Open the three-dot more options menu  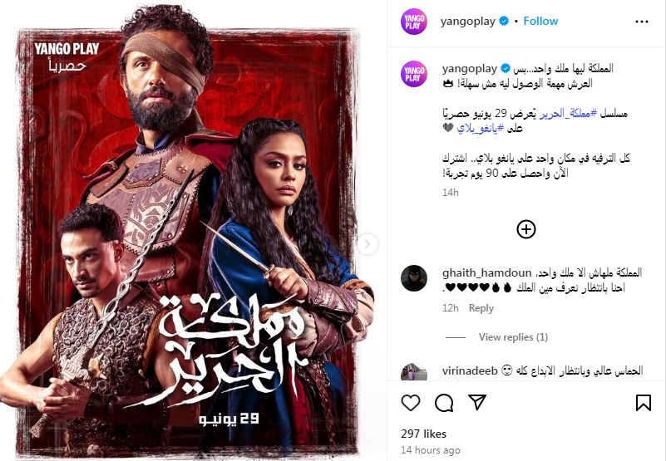tap(642, 22)
